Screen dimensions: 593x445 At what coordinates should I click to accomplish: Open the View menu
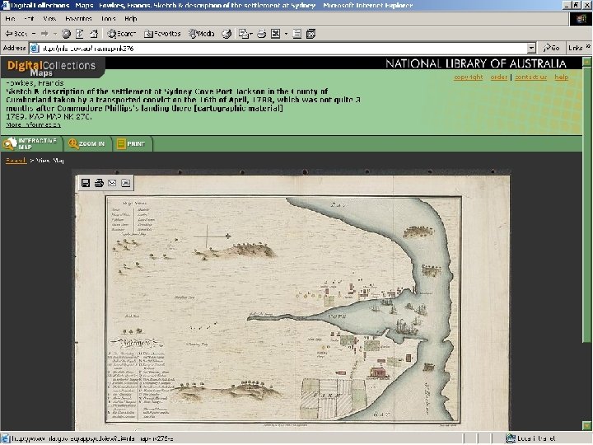[x=49, y=18]
